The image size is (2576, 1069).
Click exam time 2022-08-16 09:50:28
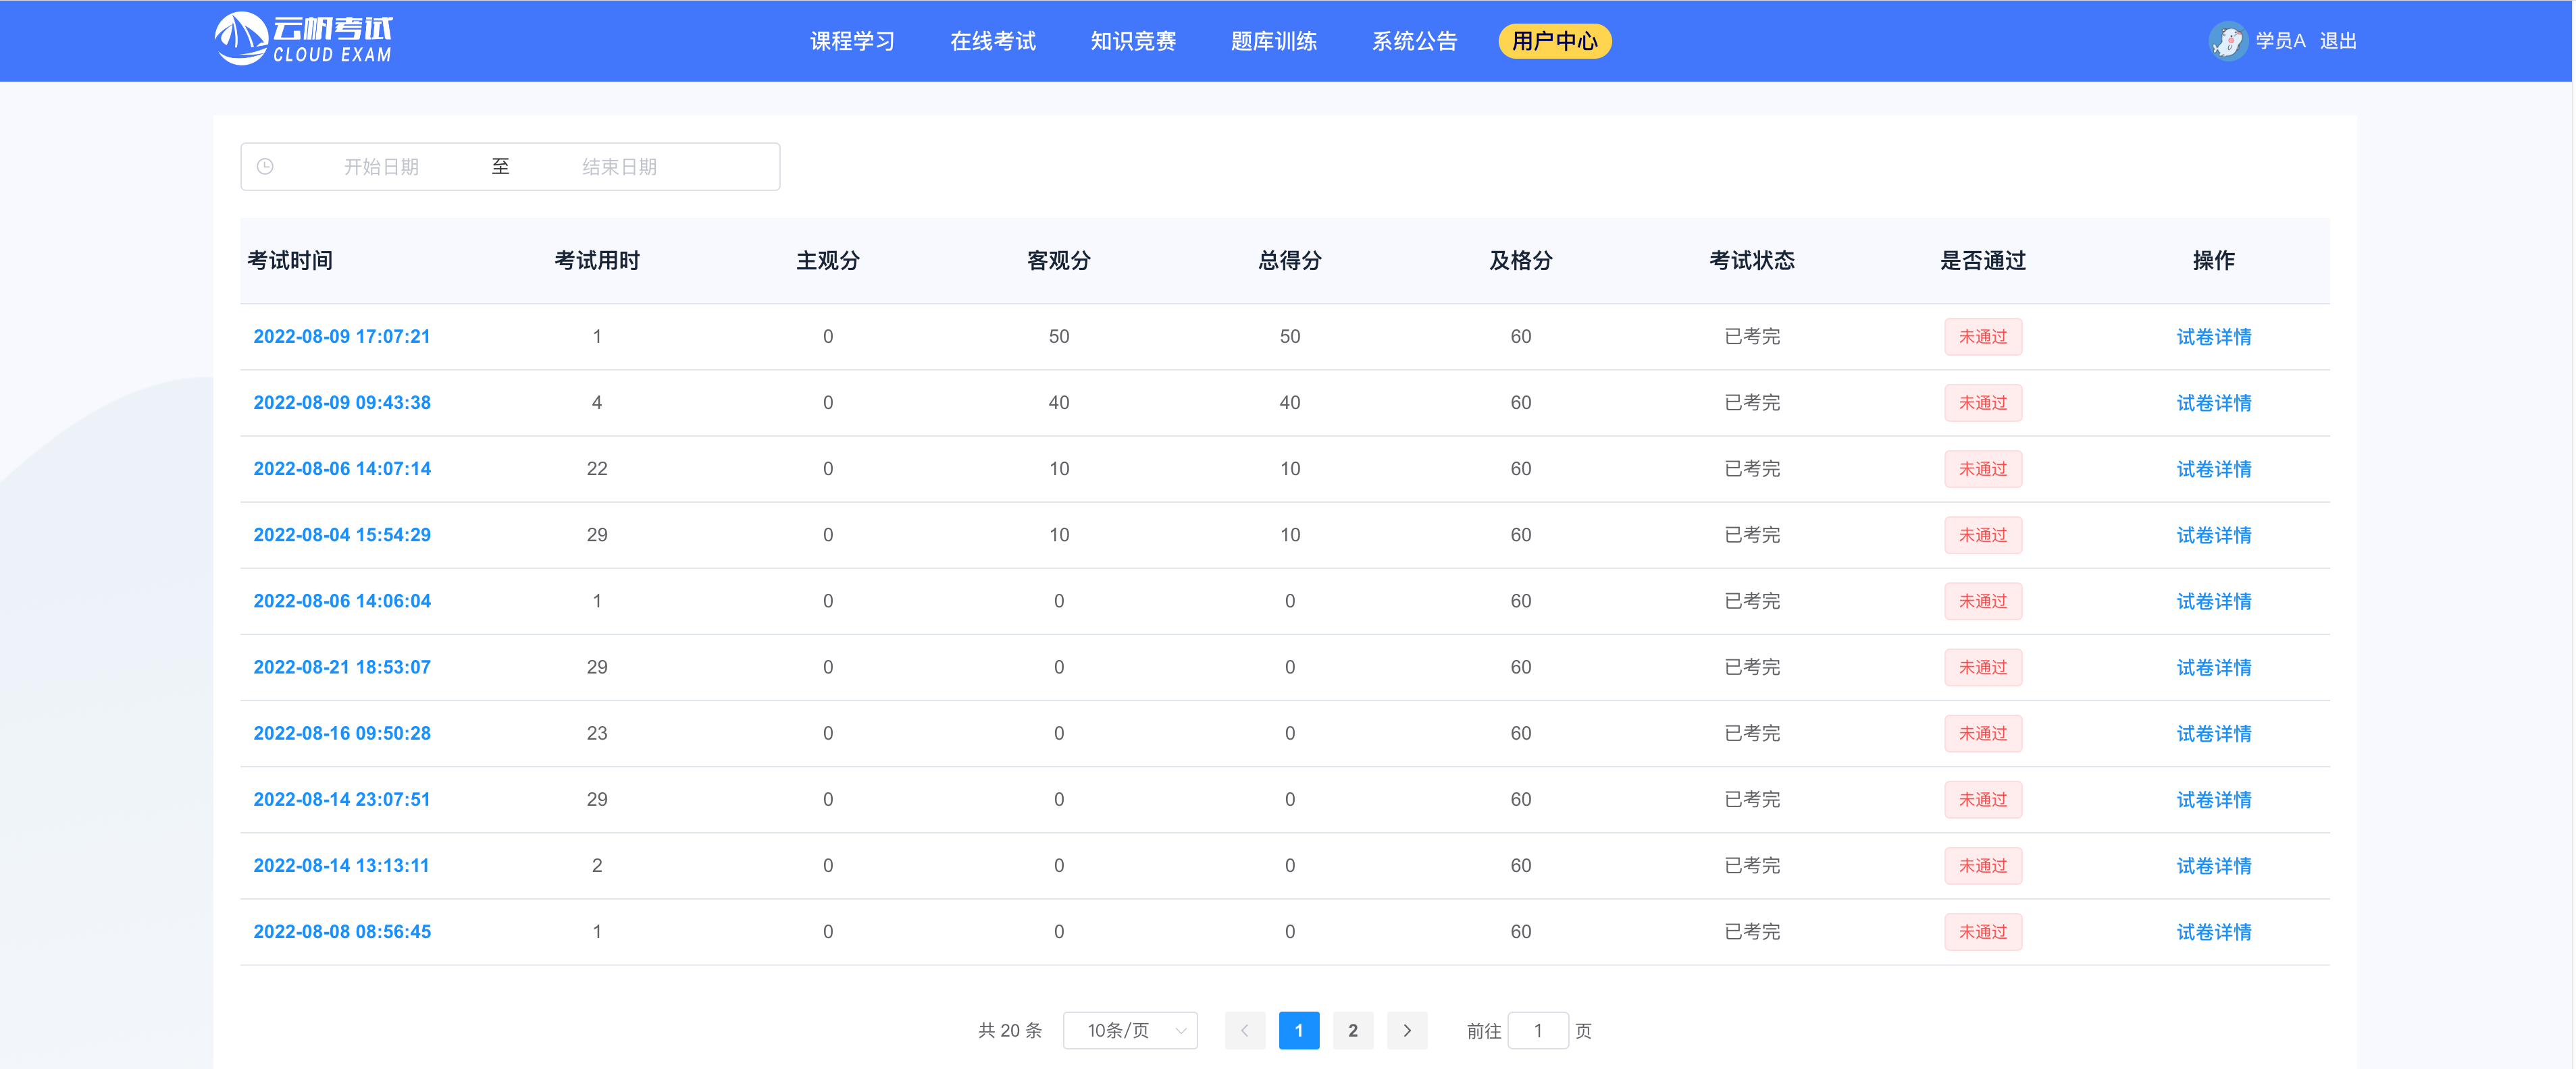(x=341, y=734)
